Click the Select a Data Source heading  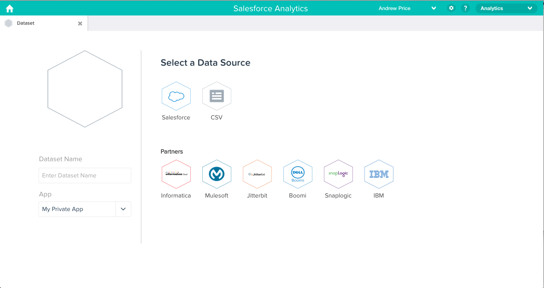205,63
